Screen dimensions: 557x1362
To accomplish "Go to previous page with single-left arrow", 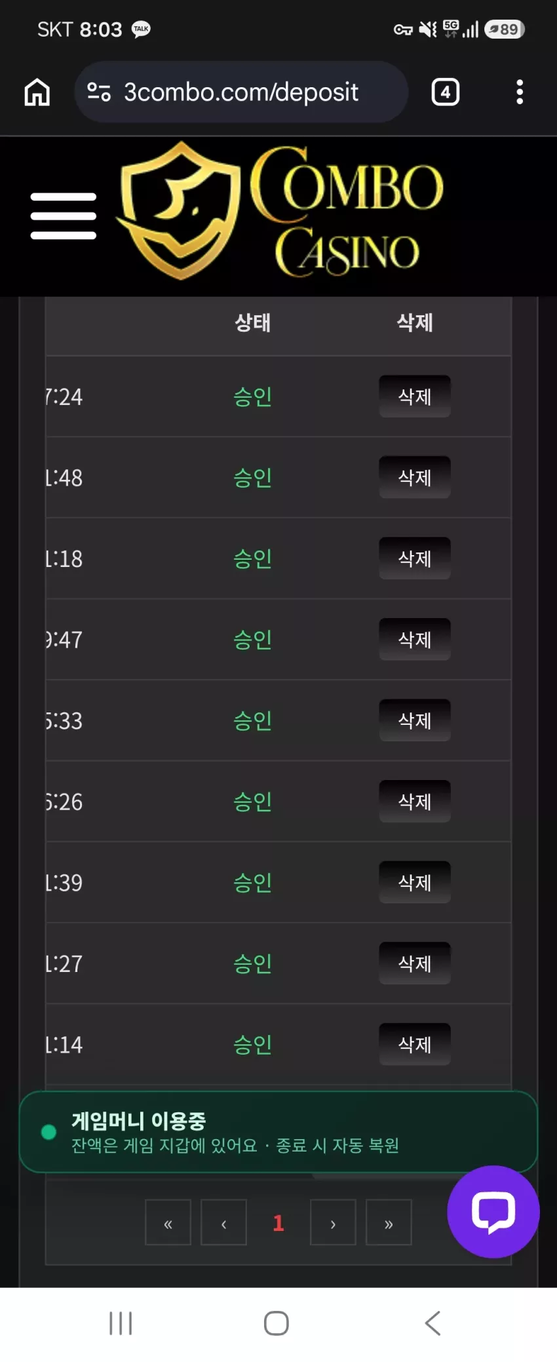I will [x=223, y=1222].
